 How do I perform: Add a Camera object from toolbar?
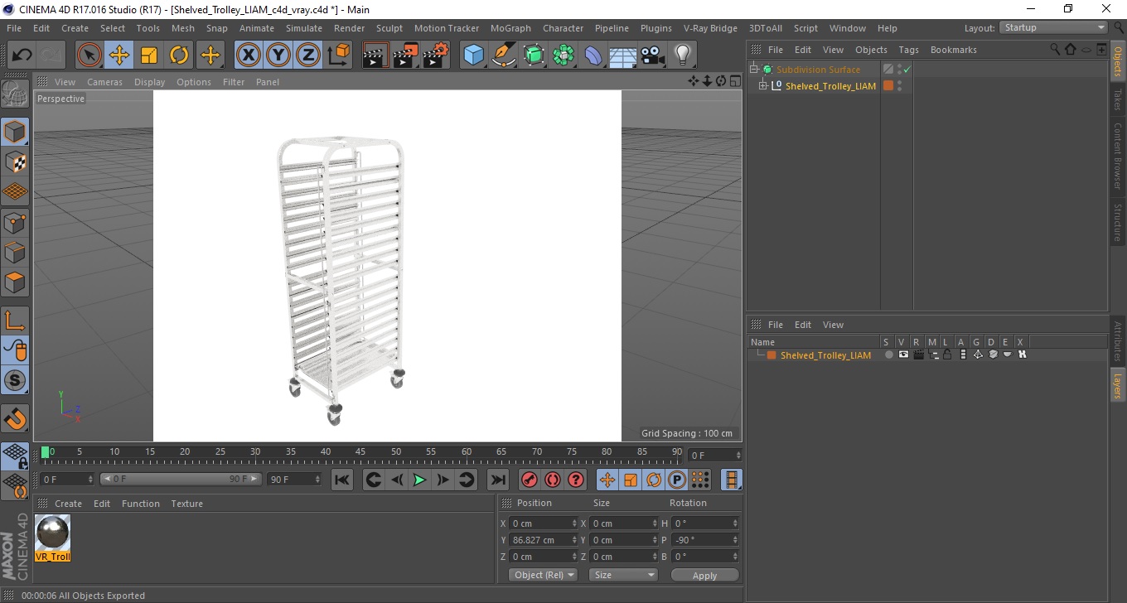pos(653,55)
